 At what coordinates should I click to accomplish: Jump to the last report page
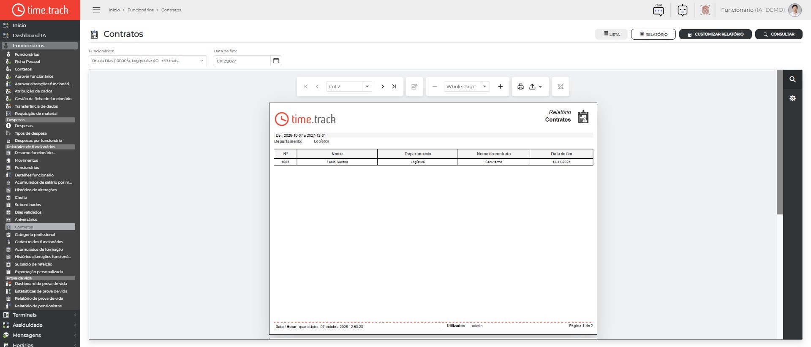tap(394, 87)
